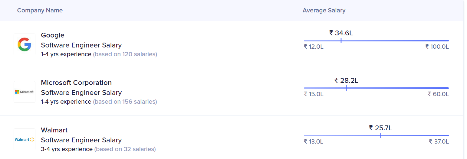This screenshot has height=159, width=467.
Task: Open the Google company name link
Action: pyautogui.click(x=53, y=35)
